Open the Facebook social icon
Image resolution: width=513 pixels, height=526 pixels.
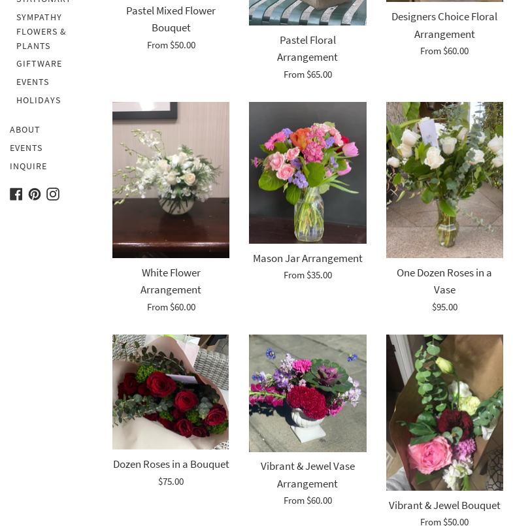pyautogui.click(x=16, y=194)
